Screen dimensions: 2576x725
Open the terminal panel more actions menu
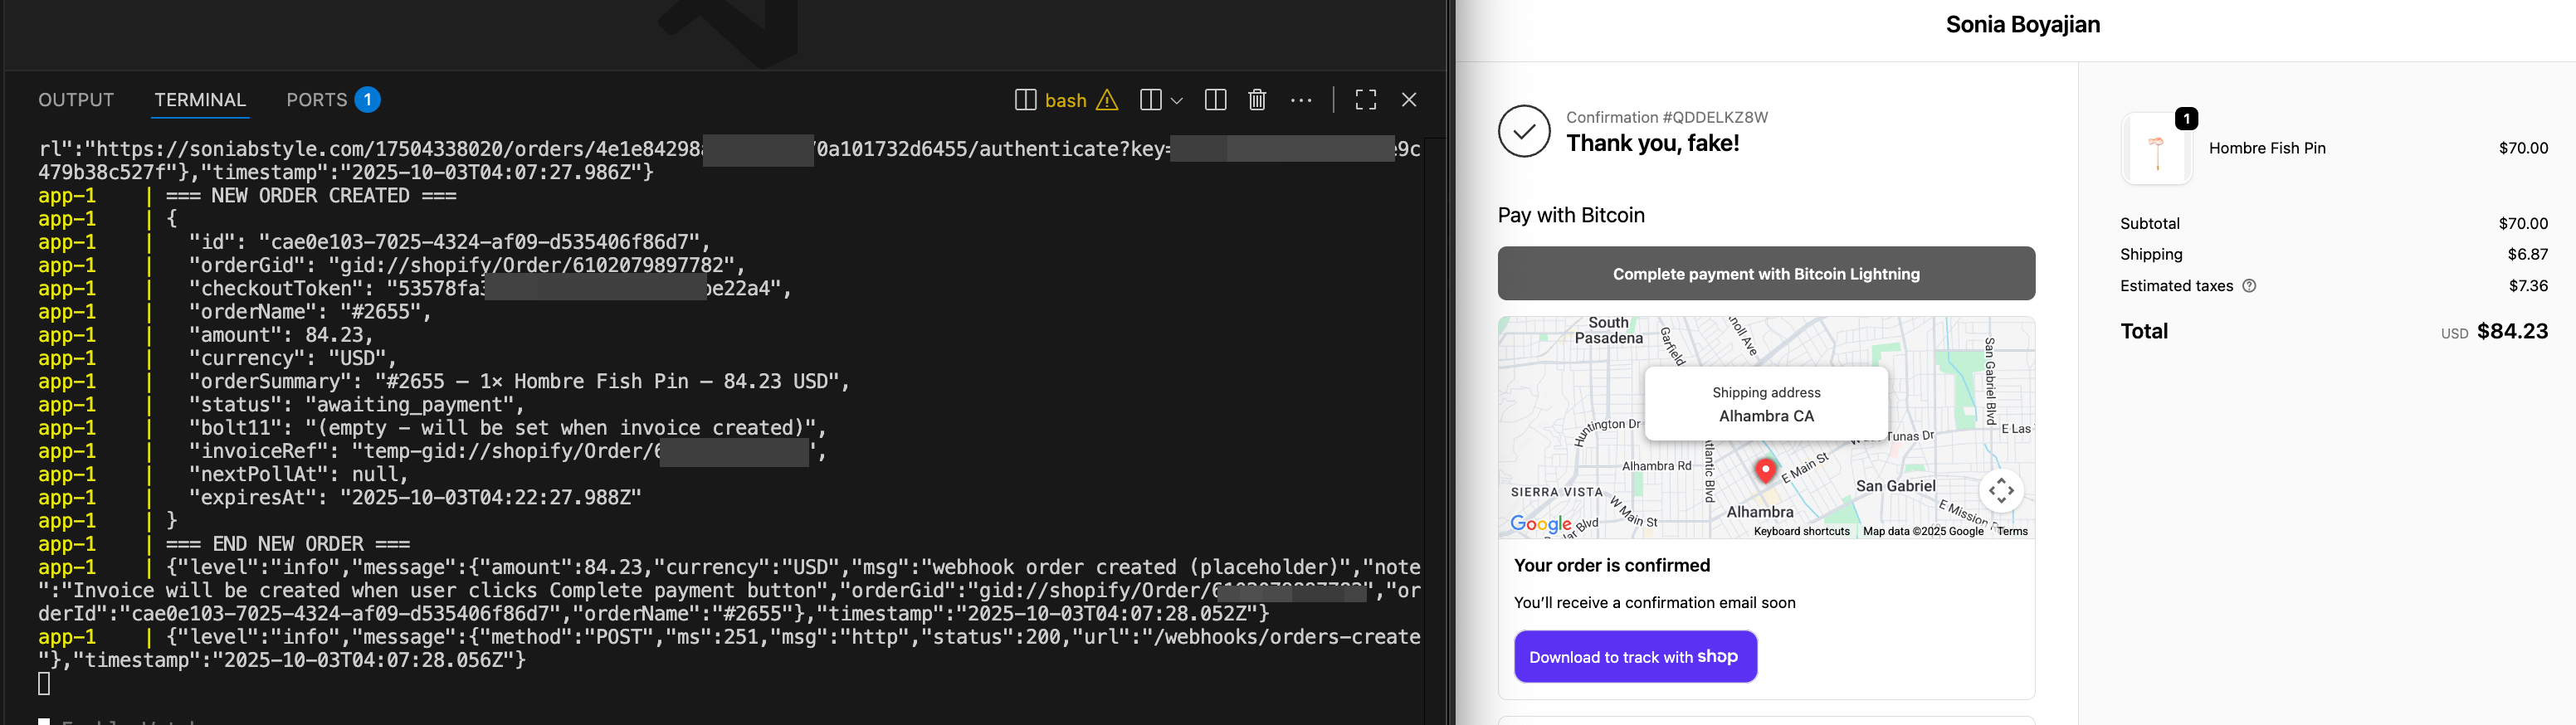point(1300,100)
